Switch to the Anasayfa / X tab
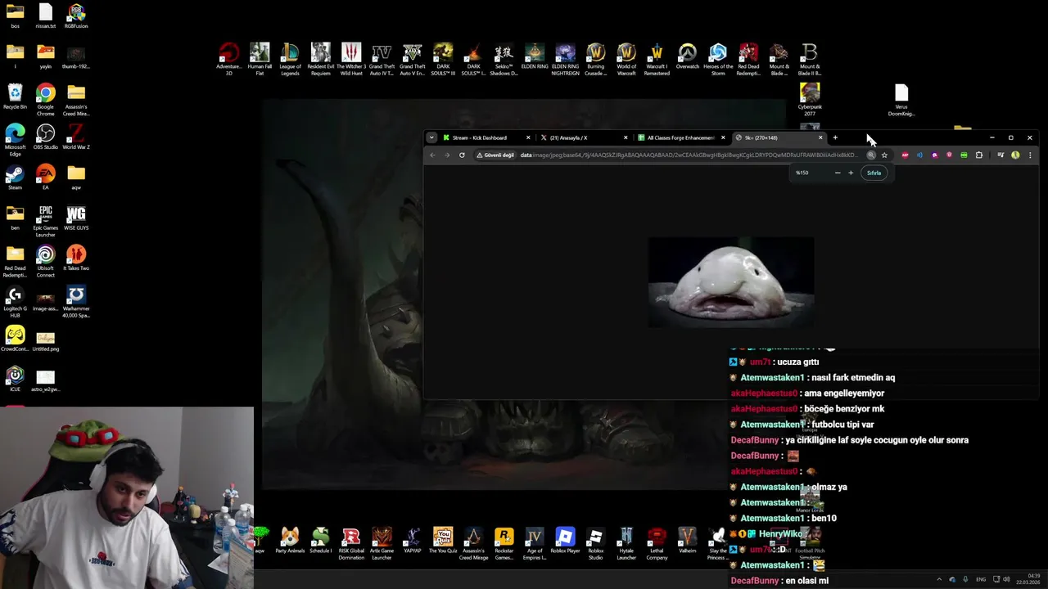 [x=585, y=137]
